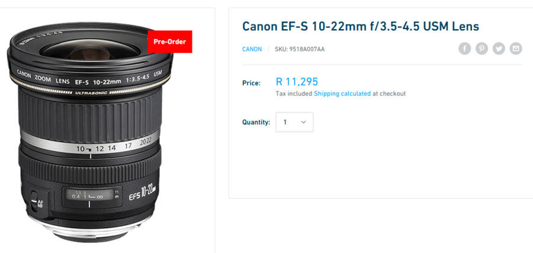533x253 pixels.
Task: Click the AF/MF switch on lens photo
Action: (38, 202)
